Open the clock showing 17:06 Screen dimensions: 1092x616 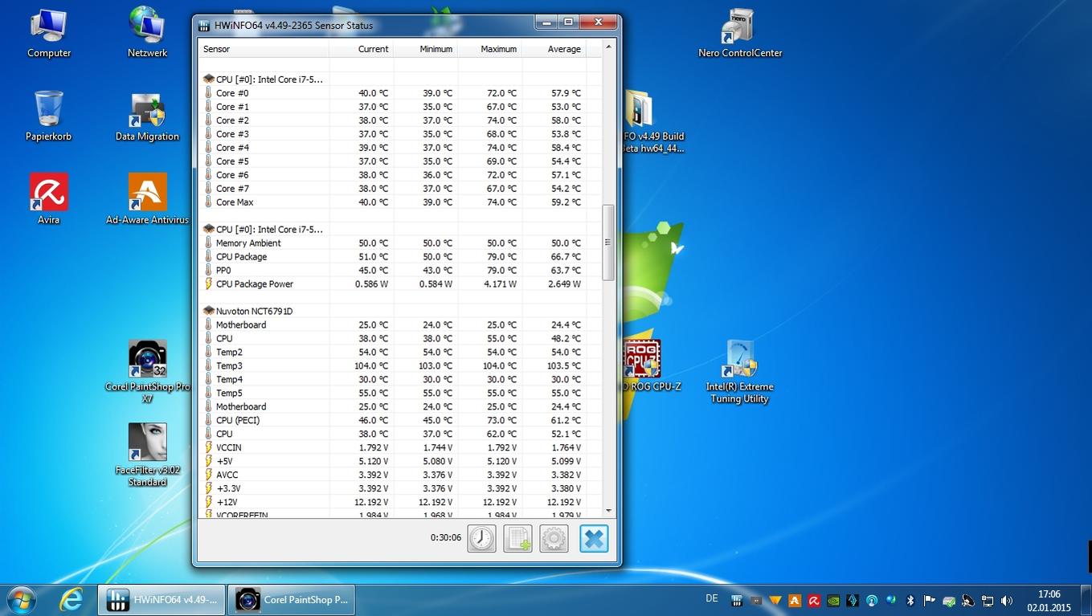(1049, 601)
